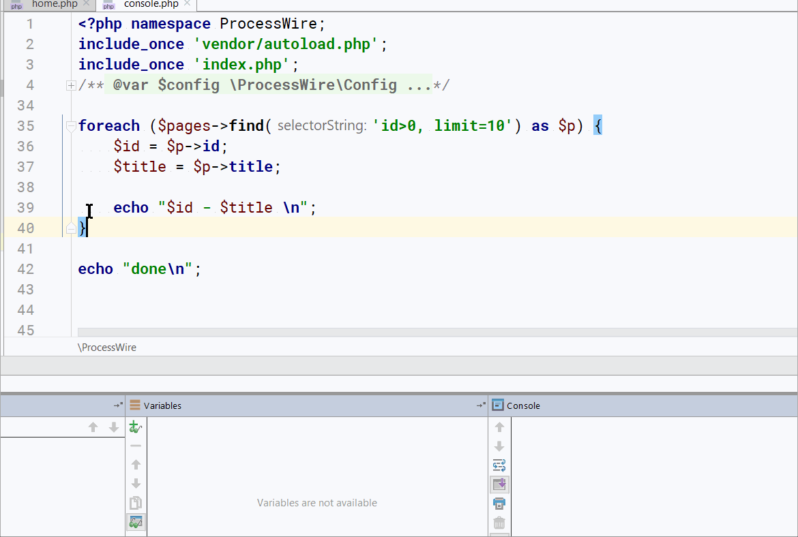Click the Console up arrow icon
This screenshot has width=798, height=537.
[x=499, y=427]
